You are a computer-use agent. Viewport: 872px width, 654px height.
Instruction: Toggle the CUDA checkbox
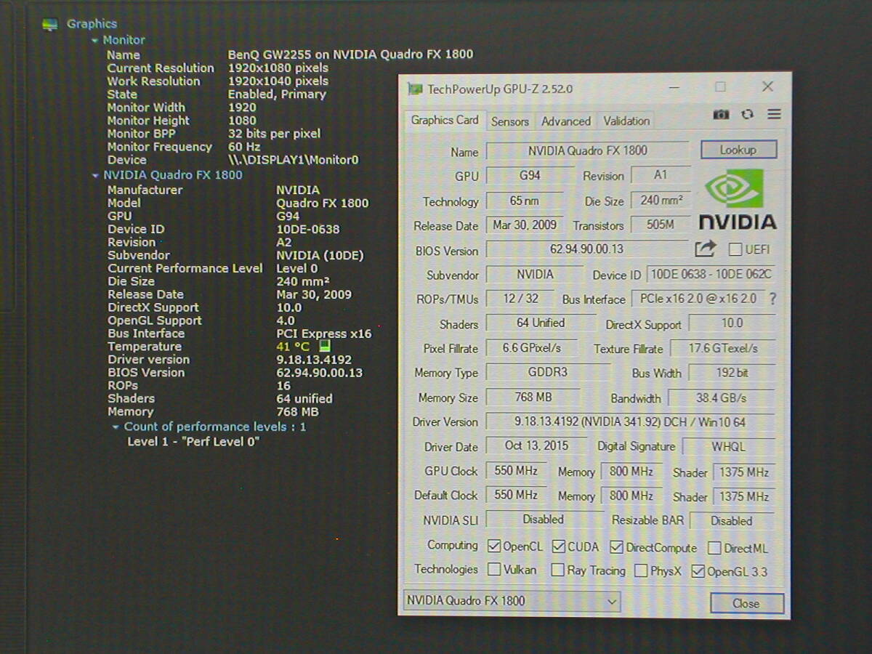point(559,546)
